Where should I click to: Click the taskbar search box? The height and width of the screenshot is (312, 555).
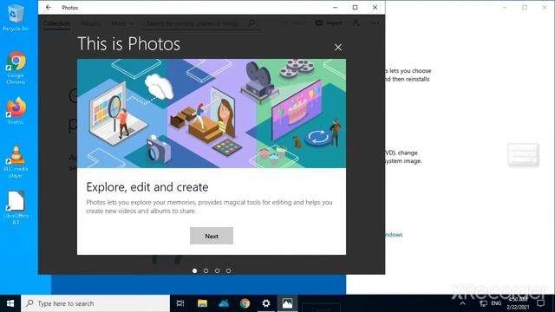tap(95, 303)
